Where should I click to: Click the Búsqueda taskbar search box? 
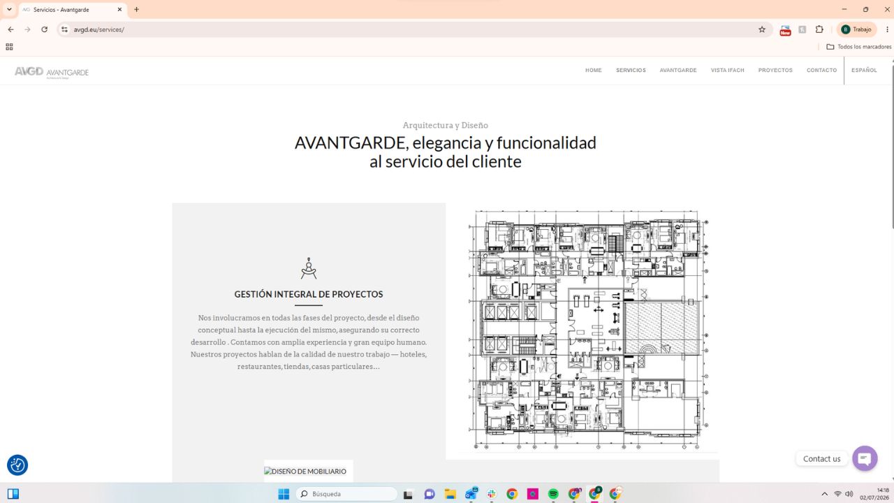point(347,494)
